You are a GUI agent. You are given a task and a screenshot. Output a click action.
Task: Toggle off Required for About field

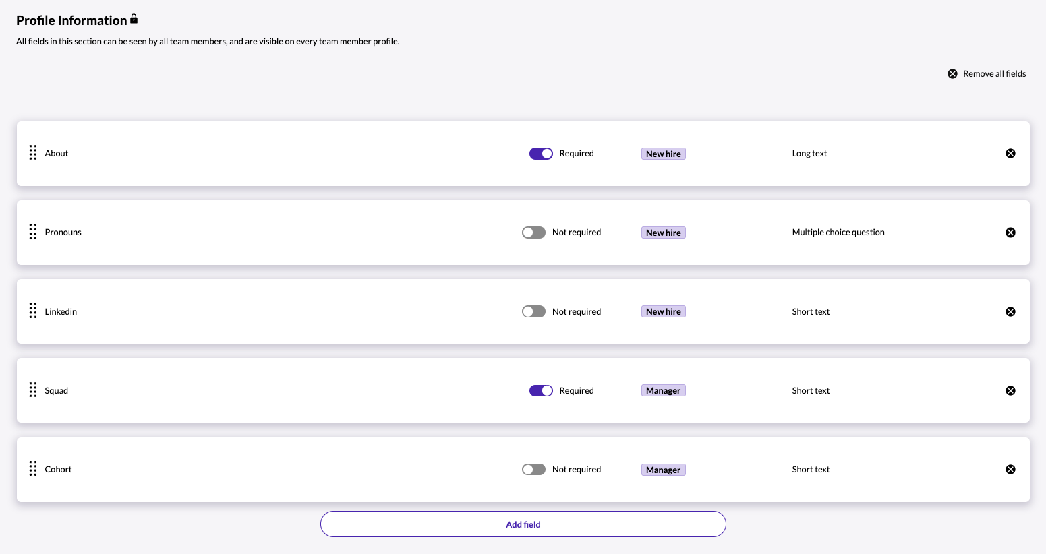point(541,154)
